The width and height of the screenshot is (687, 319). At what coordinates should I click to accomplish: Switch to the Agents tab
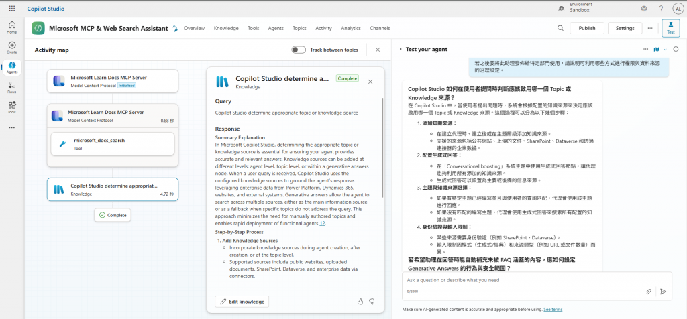276,28
